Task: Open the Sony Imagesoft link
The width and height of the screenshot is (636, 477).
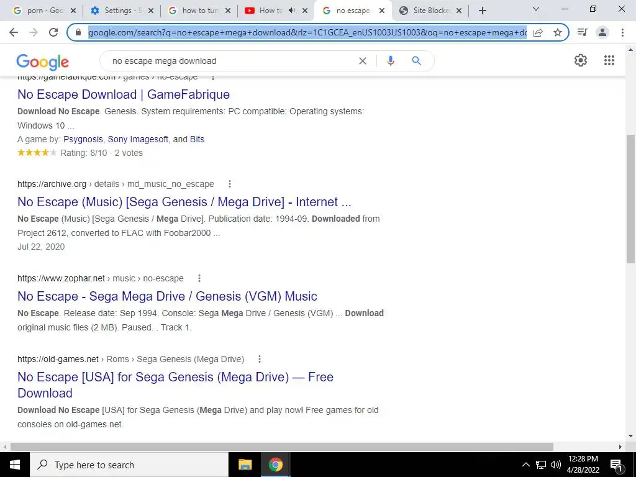Action: (x=138, y=139)
